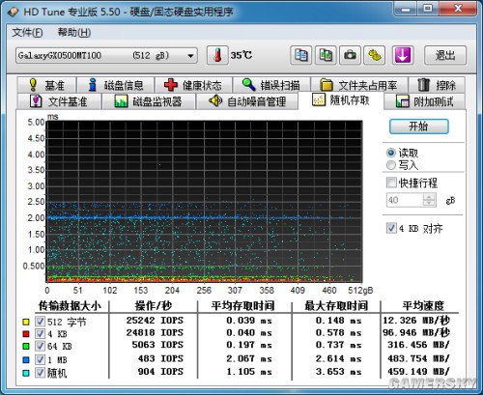This screenshot has width=483, height=395.
Task: Expand the GalaxyGX0500MT100 drive dropdown
Action: 190,56
